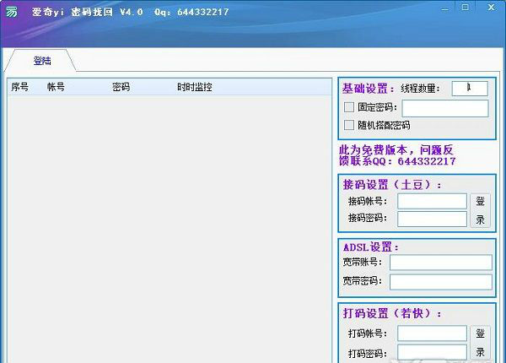
Task: Click the app logo icon in title bar
Action: 12,12
